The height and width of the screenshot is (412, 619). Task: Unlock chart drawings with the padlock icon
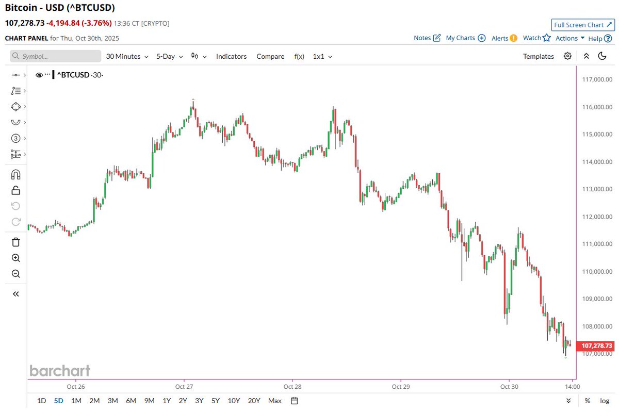(15, 190)
